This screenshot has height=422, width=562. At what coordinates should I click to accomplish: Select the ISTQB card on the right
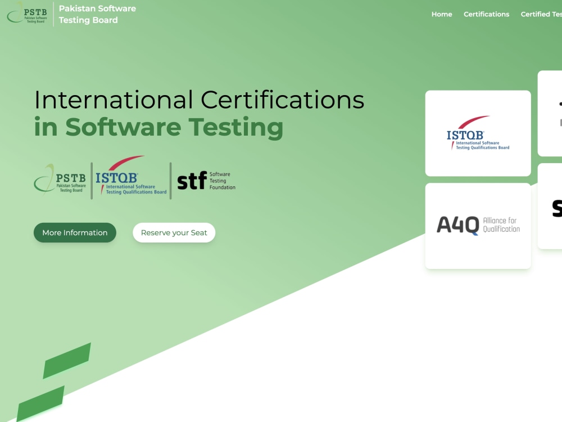[x=478, y=133]
